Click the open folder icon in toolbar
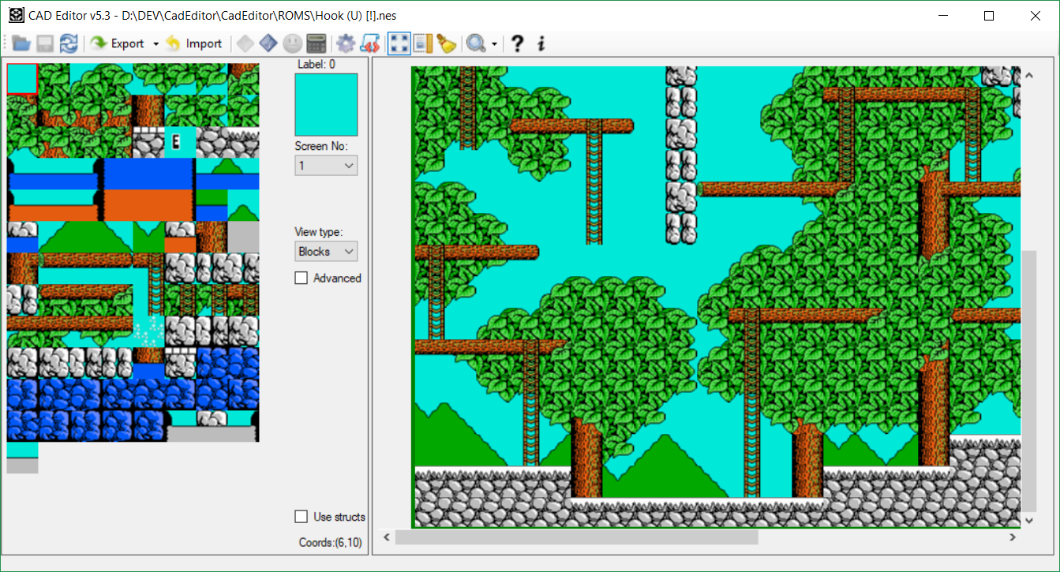The image size is (1060, 572). pos(21,43)
